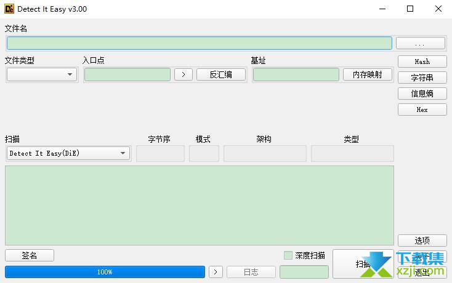
Task: Open the 日志 log button
Action: pos(251,272)
